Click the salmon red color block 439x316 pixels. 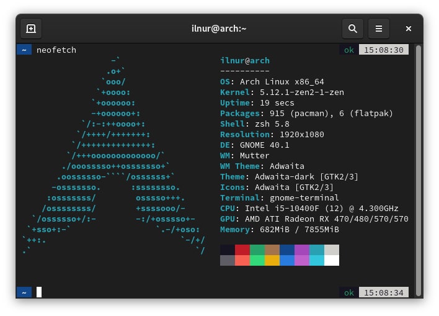pos(242,261)
